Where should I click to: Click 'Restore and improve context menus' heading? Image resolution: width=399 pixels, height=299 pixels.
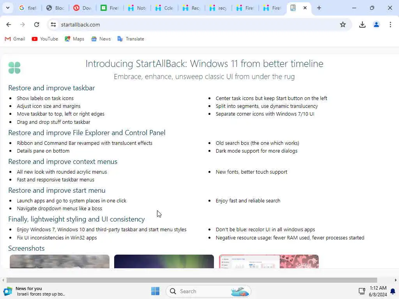pyautogui.click(x=63, y=162)
